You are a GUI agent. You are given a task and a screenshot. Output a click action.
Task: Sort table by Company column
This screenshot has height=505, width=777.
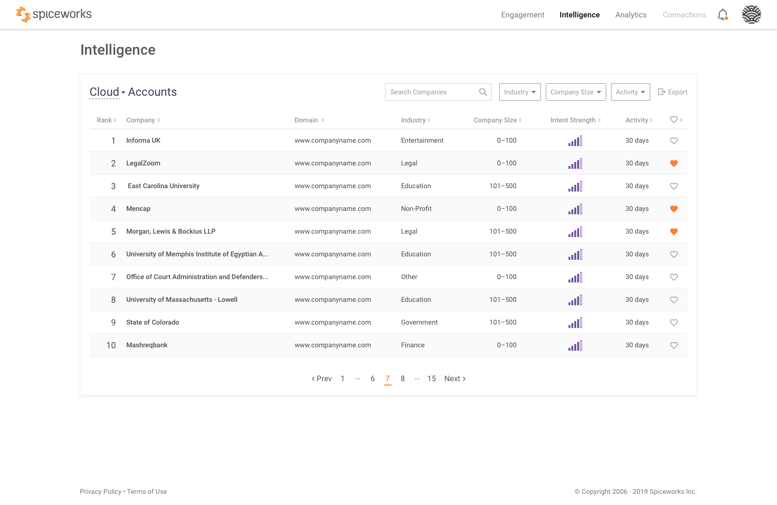143,120
